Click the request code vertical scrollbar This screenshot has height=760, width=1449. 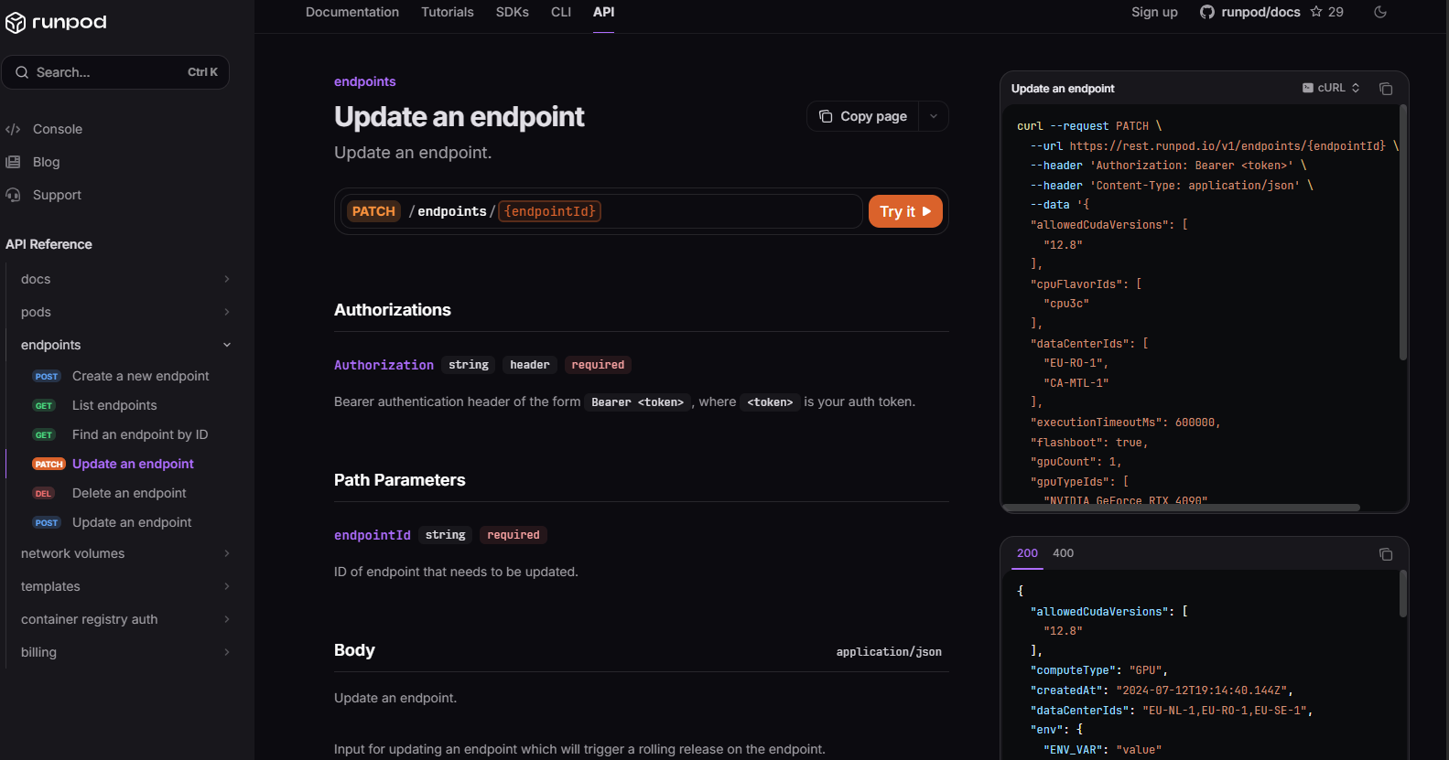1403,232
